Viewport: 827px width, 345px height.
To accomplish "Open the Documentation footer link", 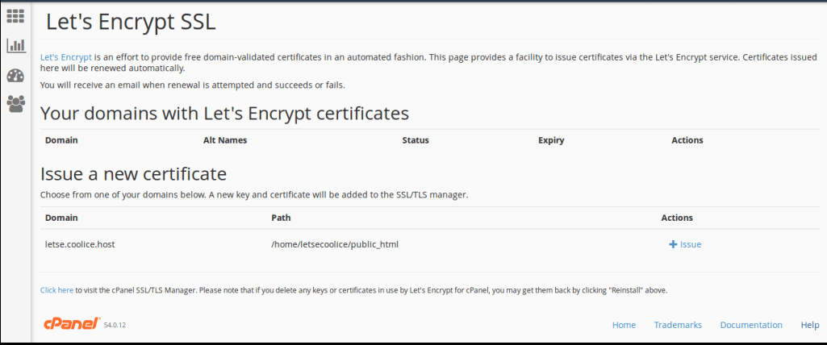I will tap(751, 325).
